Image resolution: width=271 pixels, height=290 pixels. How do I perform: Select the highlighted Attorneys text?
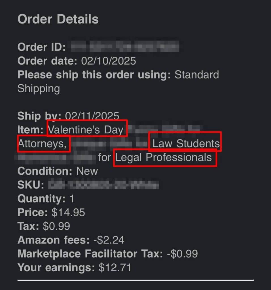[x=43, y=144]
